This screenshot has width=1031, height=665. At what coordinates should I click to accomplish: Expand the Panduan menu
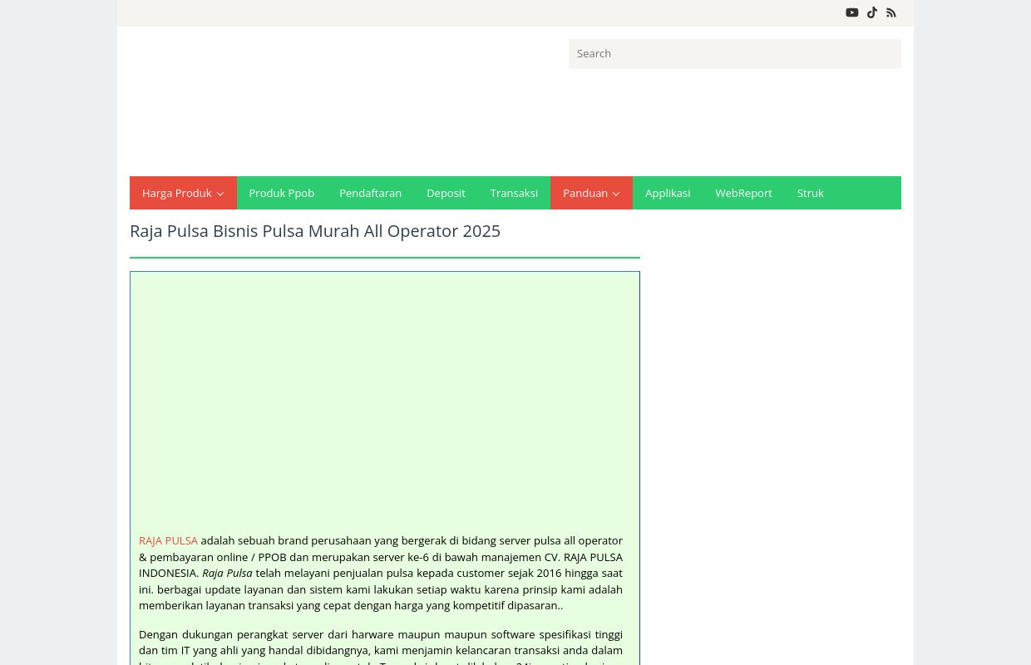(x=591, y=193)
